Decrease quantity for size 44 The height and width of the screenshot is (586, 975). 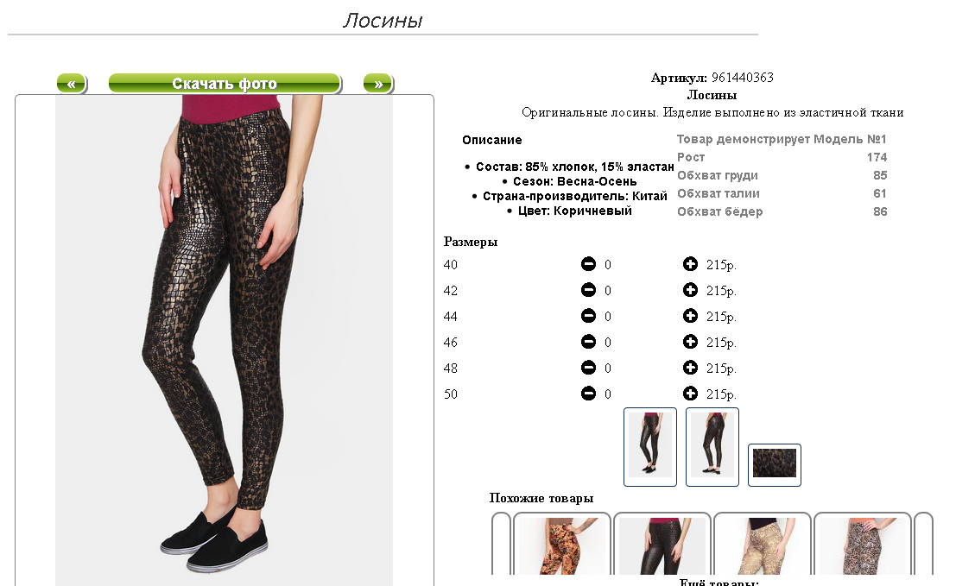pos(588,316)
